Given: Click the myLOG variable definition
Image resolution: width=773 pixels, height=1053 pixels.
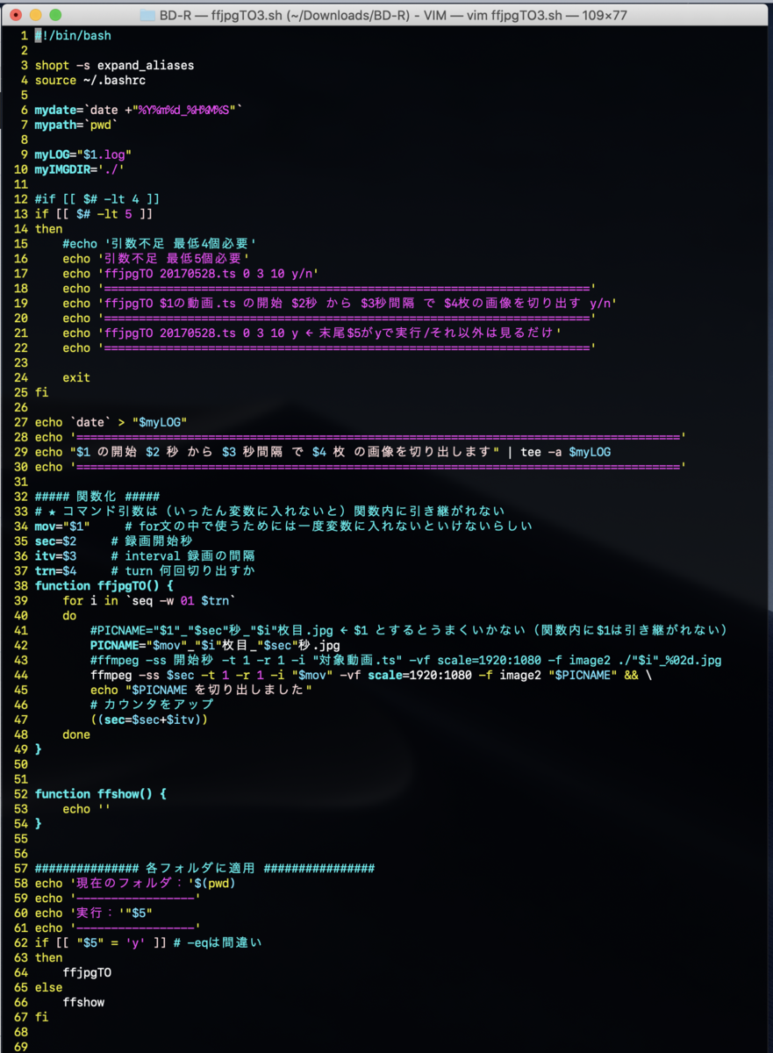Looking at the screenshot, I should pyautogui.click(x=83, y=154).
